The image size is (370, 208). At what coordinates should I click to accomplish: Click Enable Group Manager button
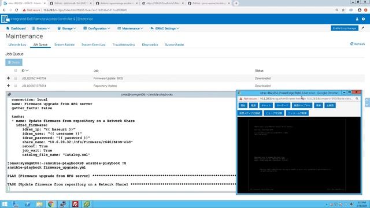[x=345, y=28]
